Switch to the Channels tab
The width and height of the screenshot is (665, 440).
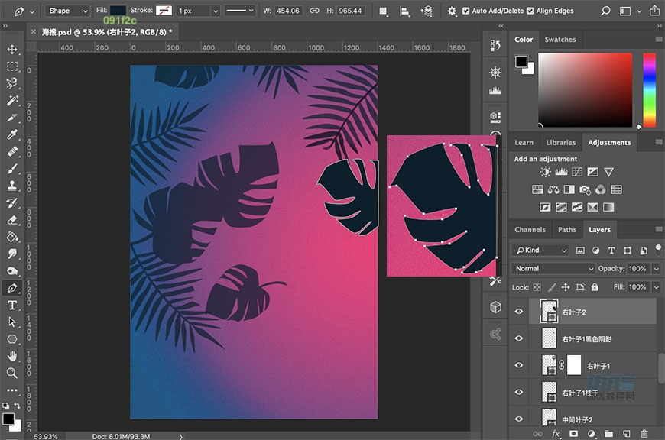pyautogui.click(x=530, y=229)
